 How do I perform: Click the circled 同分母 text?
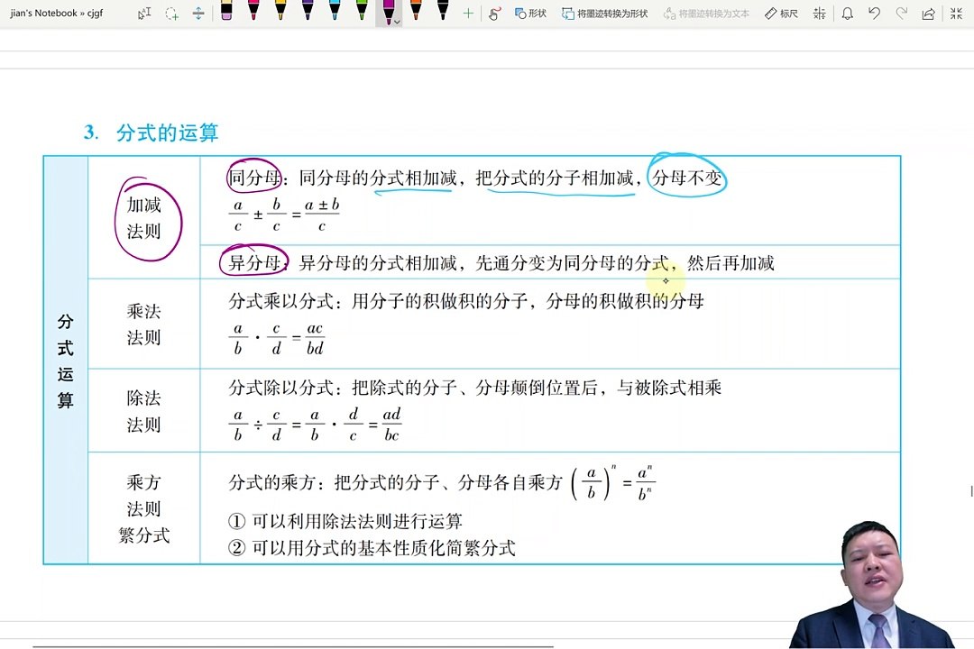pos(254,178)
